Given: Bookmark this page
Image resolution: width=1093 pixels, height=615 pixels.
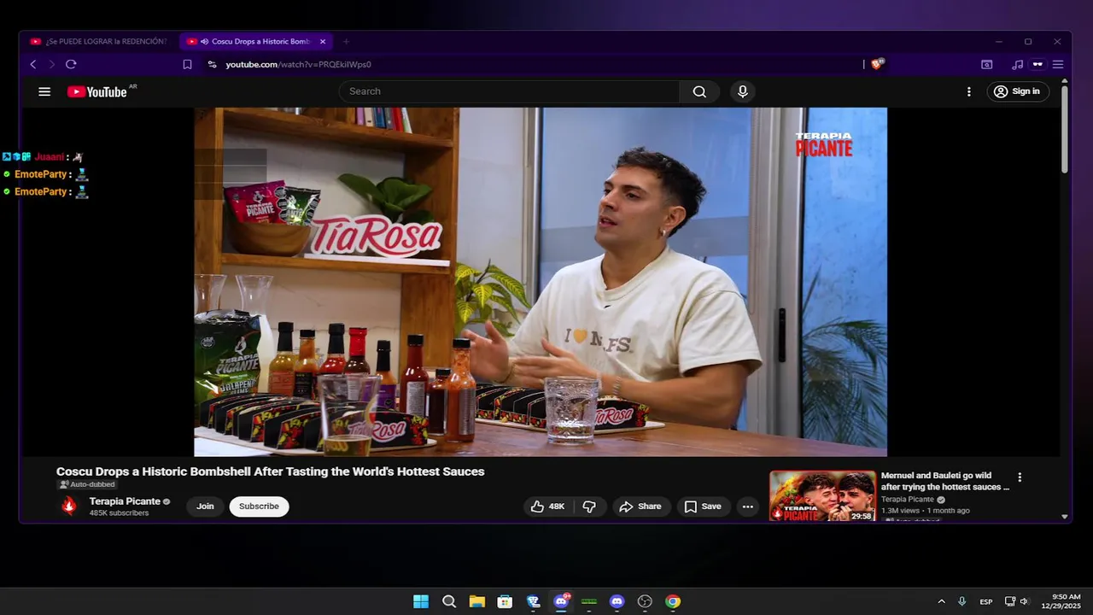Looking at the screenshot, I should pyautogui.click(x=187, y=64).
